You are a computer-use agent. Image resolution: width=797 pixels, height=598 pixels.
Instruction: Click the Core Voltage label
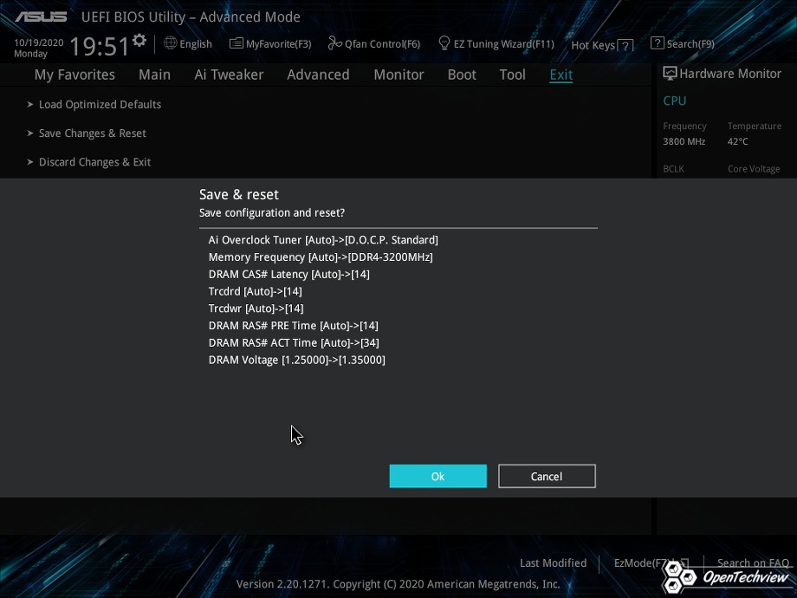754,169
